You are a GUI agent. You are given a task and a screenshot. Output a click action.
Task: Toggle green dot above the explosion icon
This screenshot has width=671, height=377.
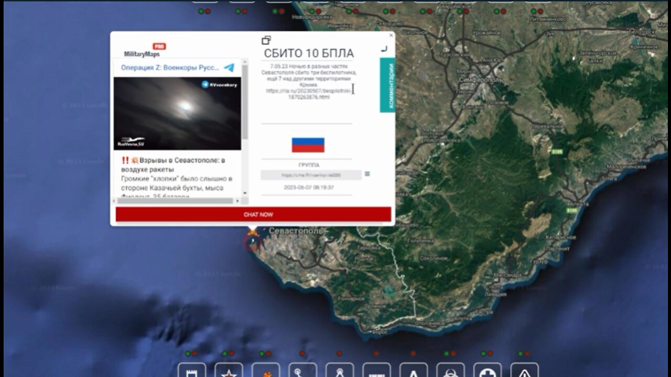coord(262,353)
